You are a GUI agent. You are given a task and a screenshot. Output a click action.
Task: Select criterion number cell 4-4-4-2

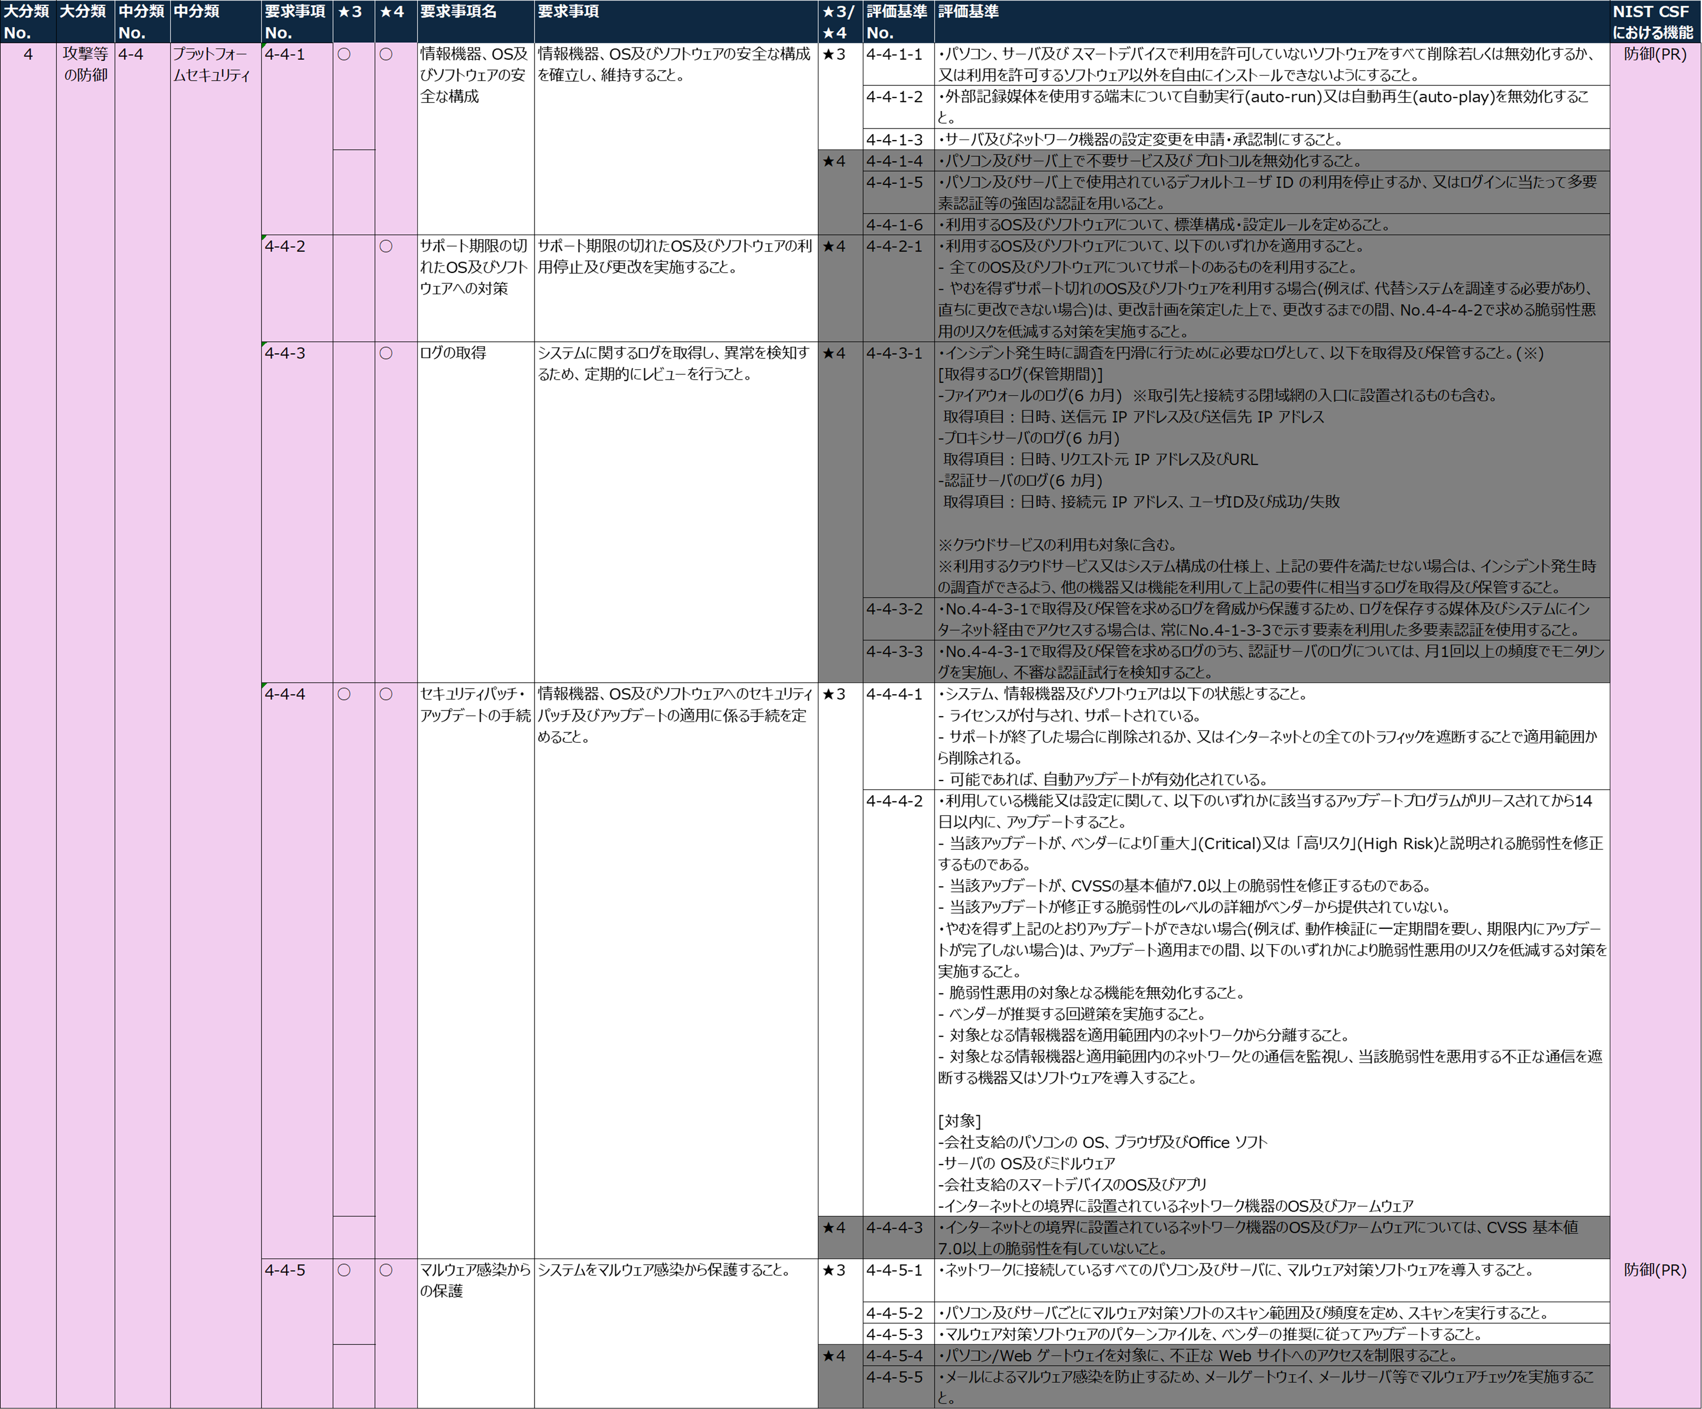[898, 1003]
